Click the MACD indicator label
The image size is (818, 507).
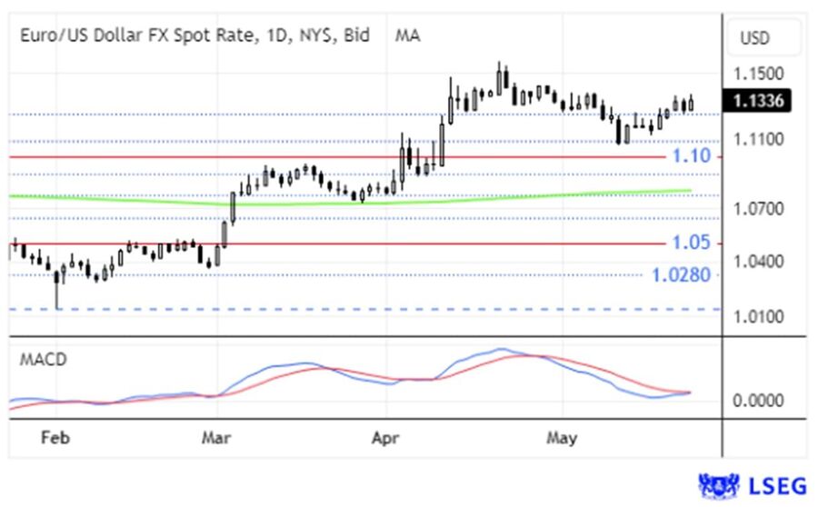click(44, 360)
